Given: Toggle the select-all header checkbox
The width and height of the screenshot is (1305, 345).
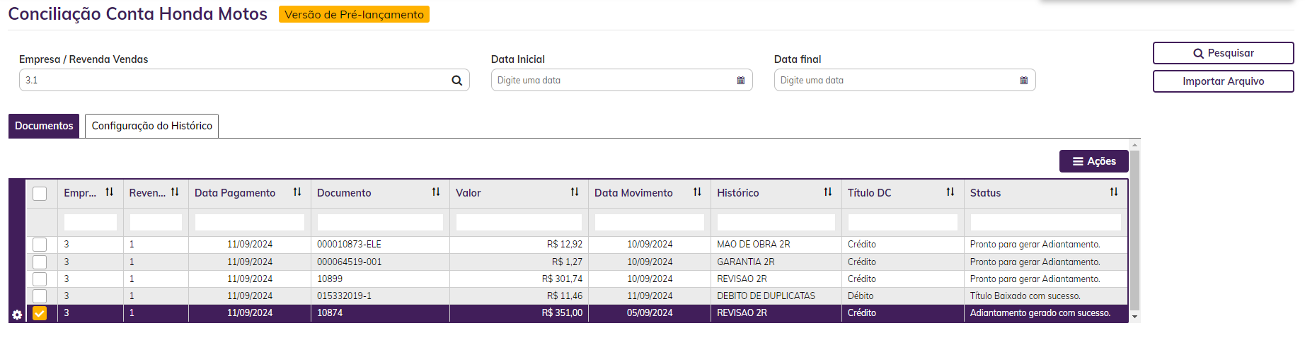Looking at the screenshot, I should click(40, 194).
